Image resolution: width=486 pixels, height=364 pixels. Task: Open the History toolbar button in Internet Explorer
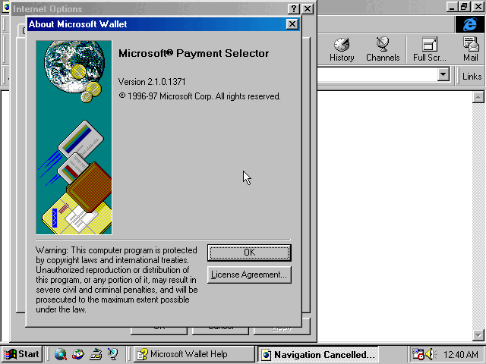pyautogui.click(x=342, y=49)
